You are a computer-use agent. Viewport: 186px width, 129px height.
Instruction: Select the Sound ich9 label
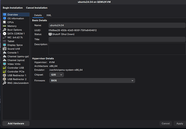[x=14, y=49]
